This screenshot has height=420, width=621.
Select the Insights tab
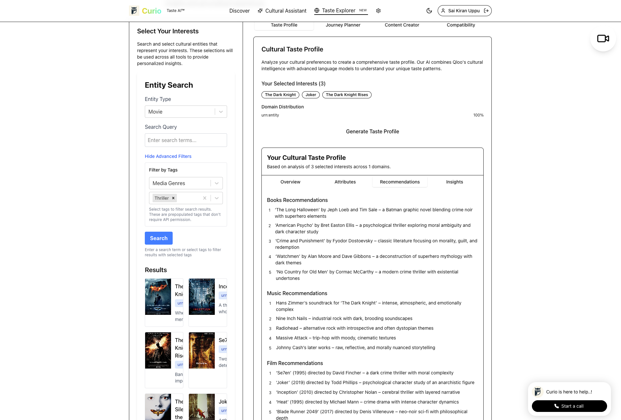click(x=454, y=182)
